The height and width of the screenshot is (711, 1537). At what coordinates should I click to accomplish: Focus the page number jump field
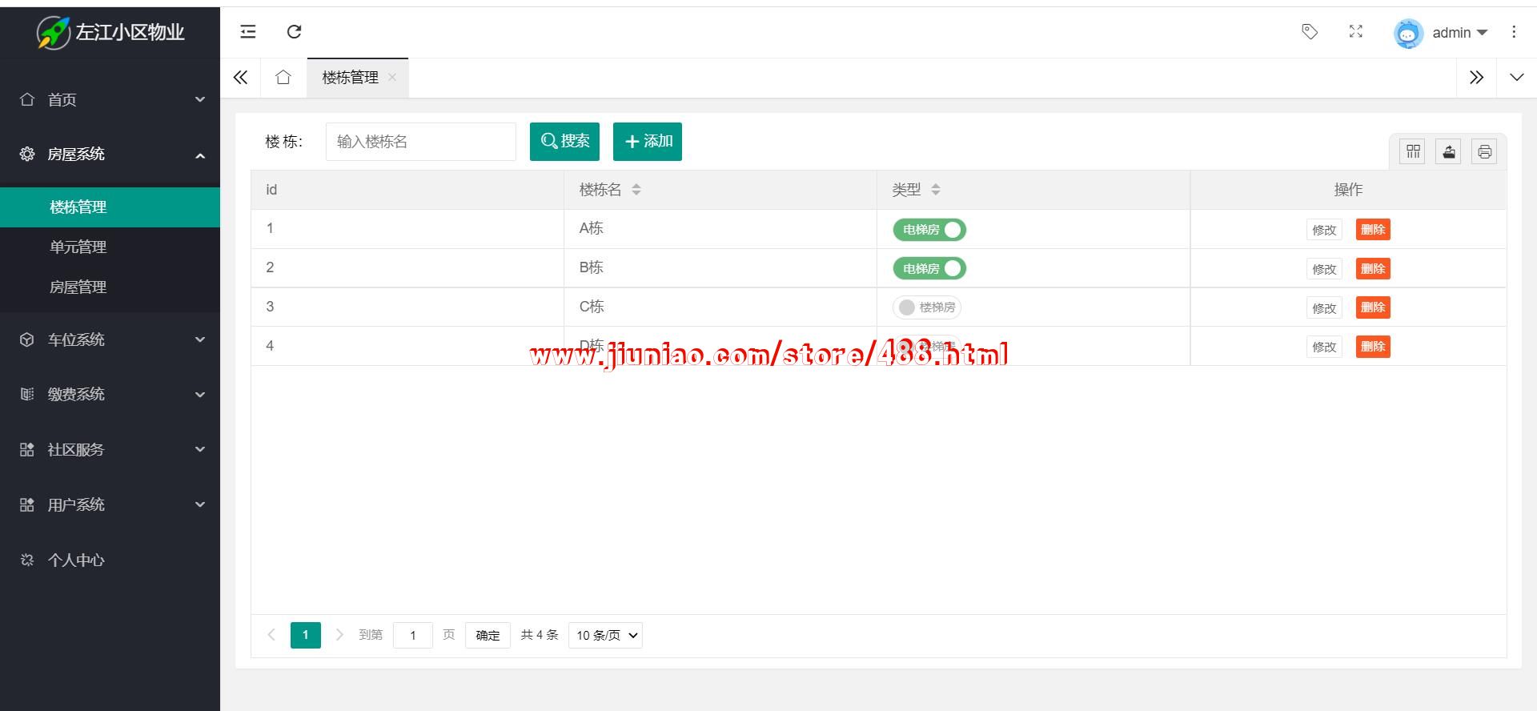[413, 636]
